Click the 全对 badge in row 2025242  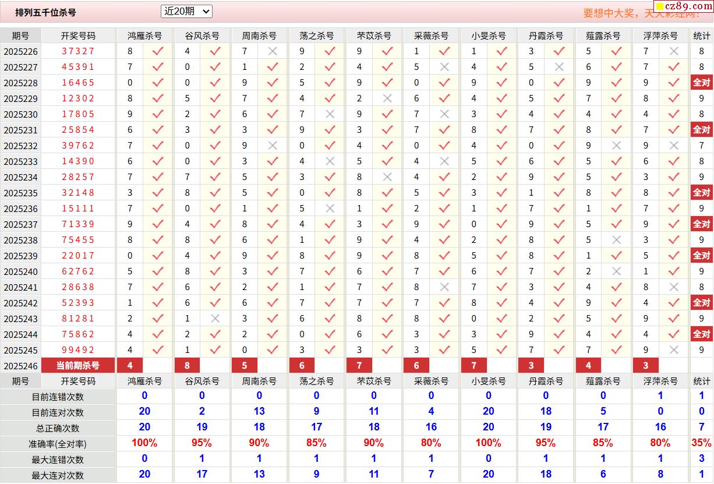tap(702, 303)
